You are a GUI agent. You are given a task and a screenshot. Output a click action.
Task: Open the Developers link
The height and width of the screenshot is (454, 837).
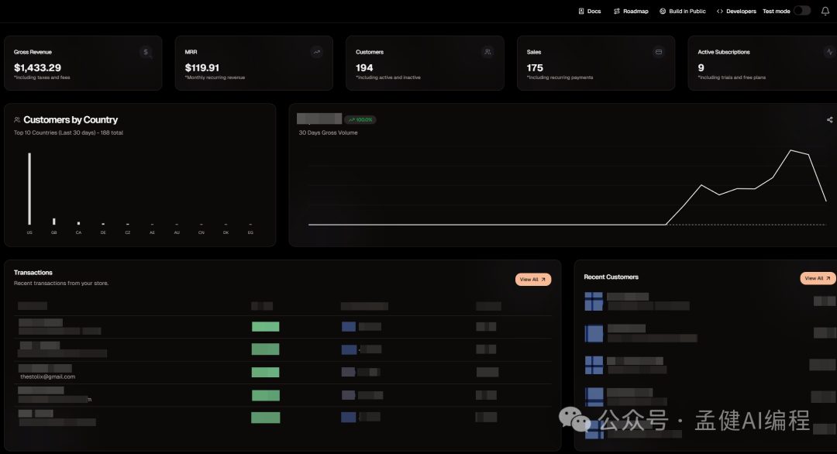(x=736, y=12)
